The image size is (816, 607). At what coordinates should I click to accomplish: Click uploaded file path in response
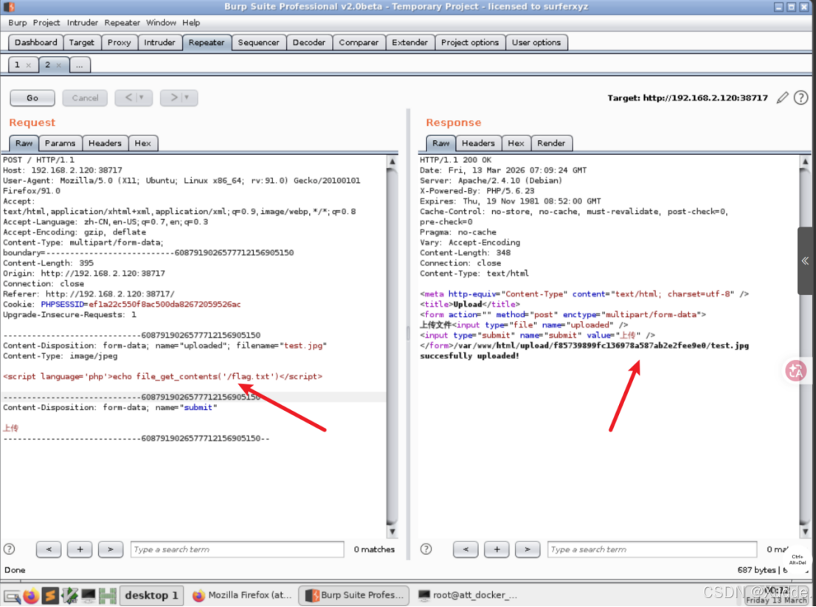[603, 346]
